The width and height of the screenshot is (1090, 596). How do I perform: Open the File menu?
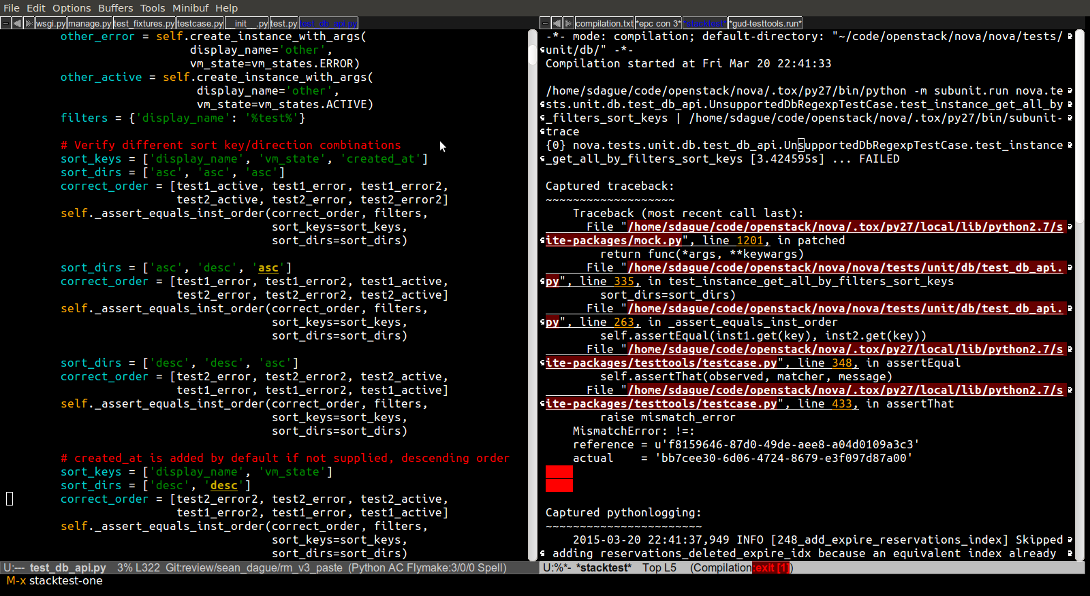click(x=12, y=8)
